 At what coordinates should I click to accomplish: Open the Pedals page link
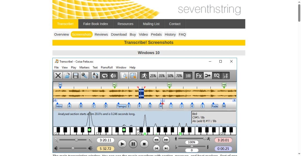(156, 34)
